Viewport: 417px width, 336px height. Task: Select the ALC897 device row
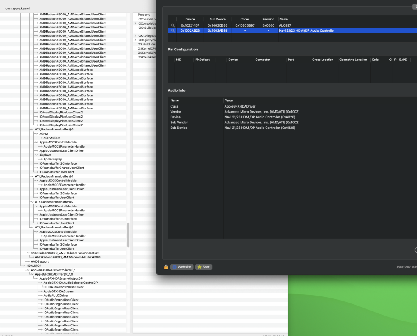tap(293, 25)
